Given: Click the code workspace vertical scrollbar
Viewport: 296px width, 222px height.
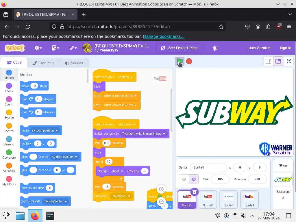Looking at the screenshot, I should coord(171,110).
